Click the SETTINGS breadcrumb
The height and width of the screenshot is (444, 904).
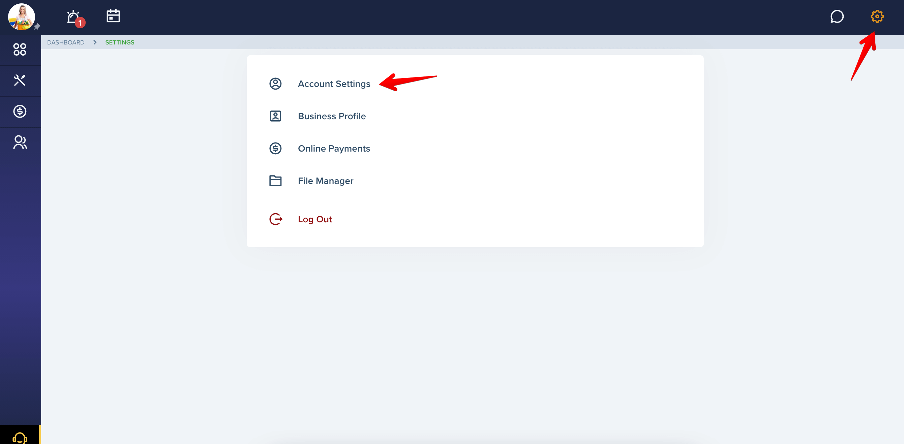point(120,42)
